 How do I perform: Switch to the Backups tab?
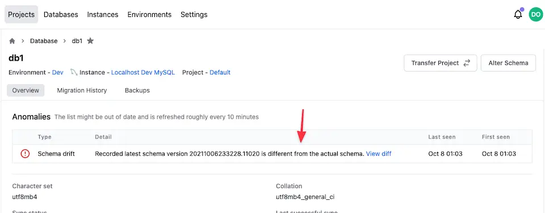click(137, 90)
